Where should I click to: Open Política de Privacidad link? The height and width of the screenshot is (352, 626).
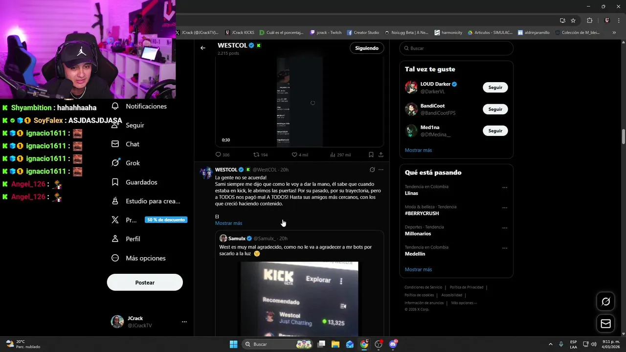[x=467, y=287]
